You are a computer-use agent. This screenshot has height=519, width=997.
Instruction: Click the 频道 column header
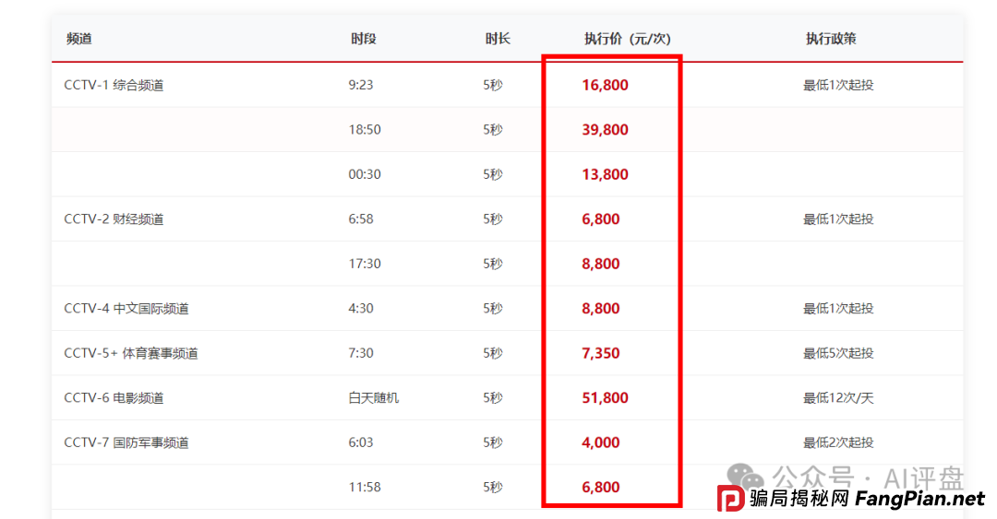pos(79,39)
